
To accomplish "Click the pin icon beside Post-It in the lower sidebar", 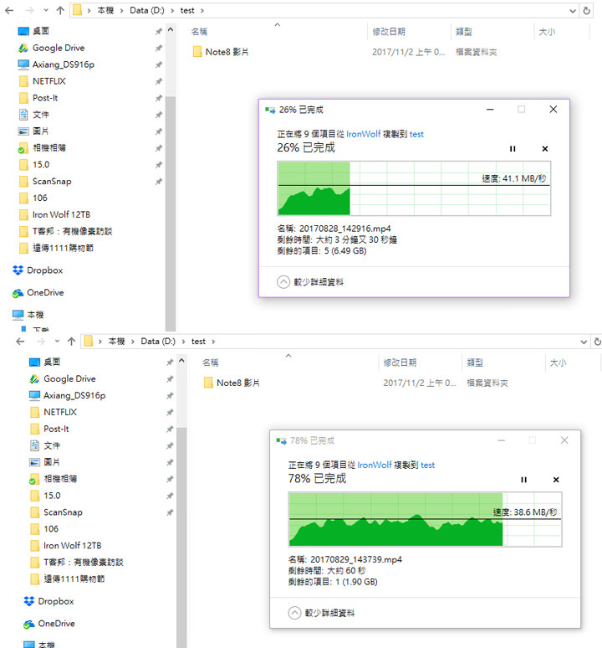I will click(x=170, y=429).
